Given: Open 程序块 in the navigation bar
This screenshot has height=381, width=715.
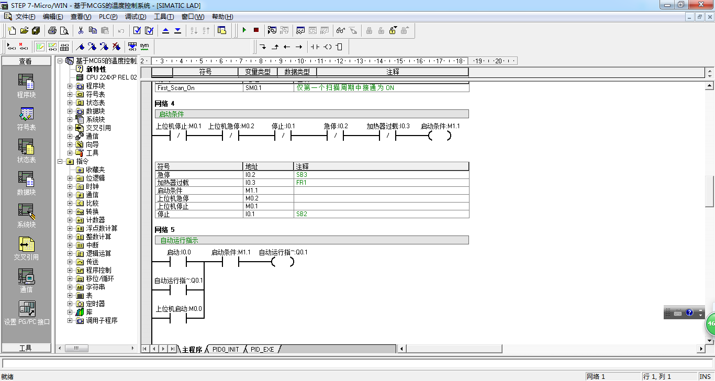Looking at the screenshot, I should (26, 86).
